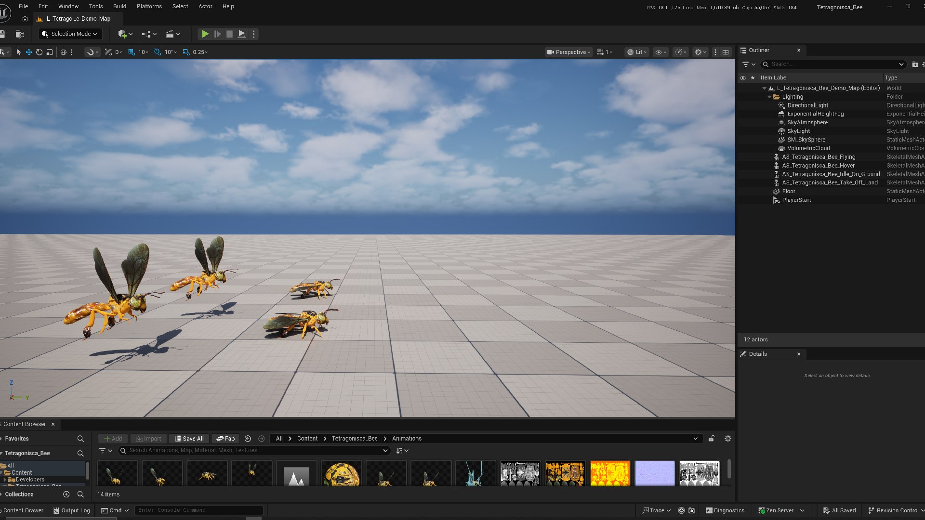This screenshot has height=520, width=925.
Task: Open the camera speed 1 setting
Action: (605, 52)
